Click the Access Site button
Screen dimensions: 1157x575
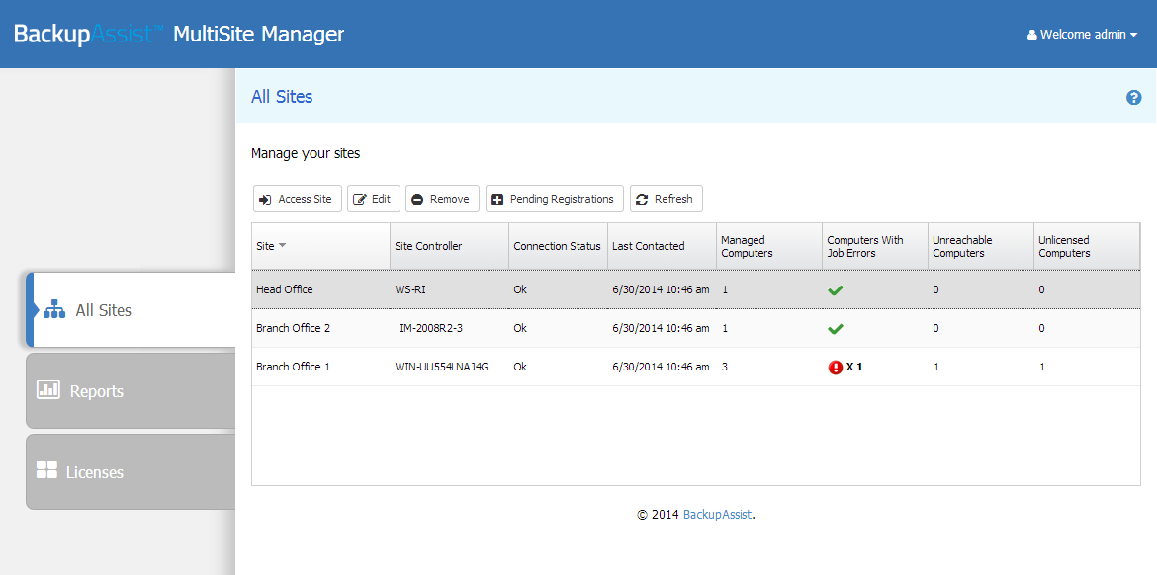coord(298,199)
